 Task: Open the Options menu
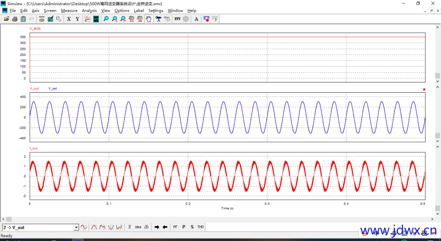(x=122, y=11)
